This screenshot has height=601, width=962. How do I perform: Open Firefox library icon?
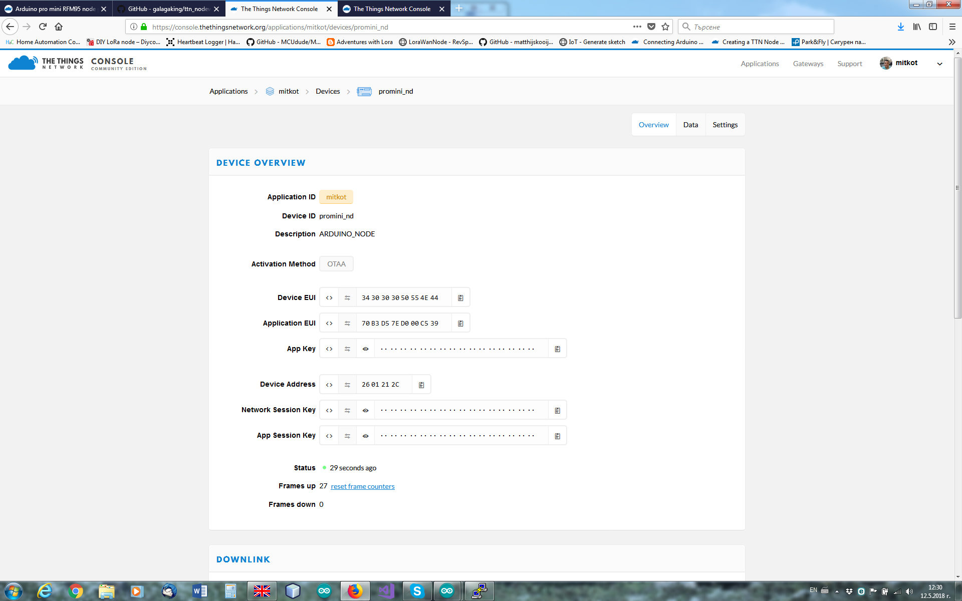(917, 27)
